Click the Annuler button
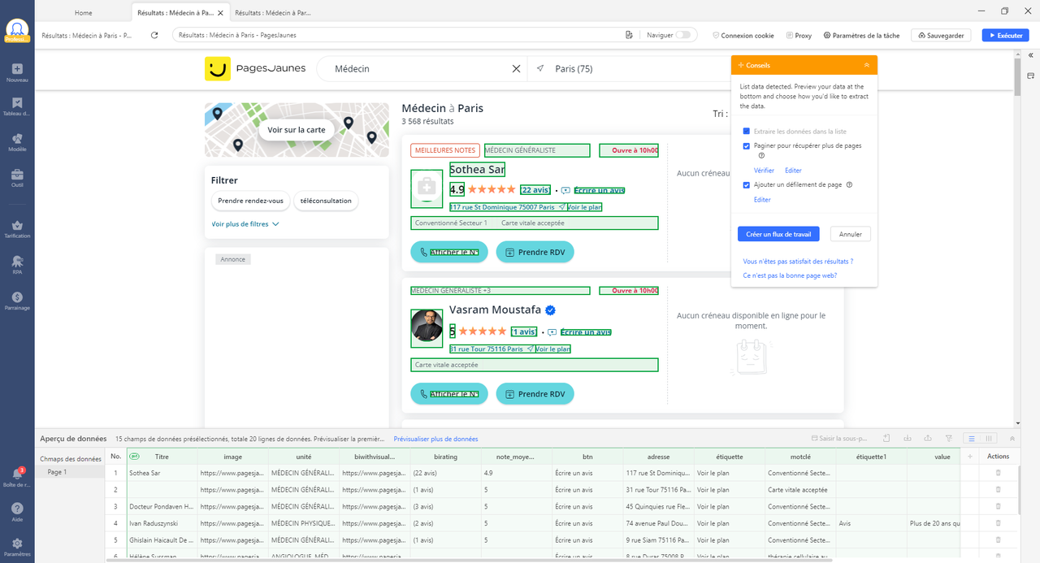 pos(851,234)
